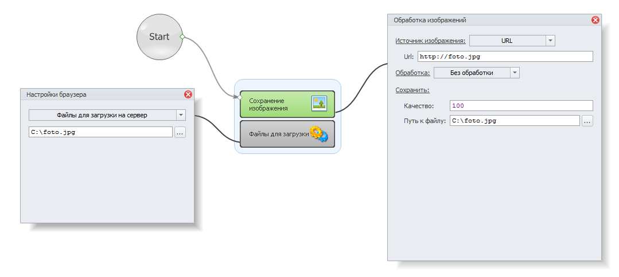This screenshot has height=277, width=619.
Task: Click the Путь к файлу label
Action: pyautogui.click(x=425, y=121)
